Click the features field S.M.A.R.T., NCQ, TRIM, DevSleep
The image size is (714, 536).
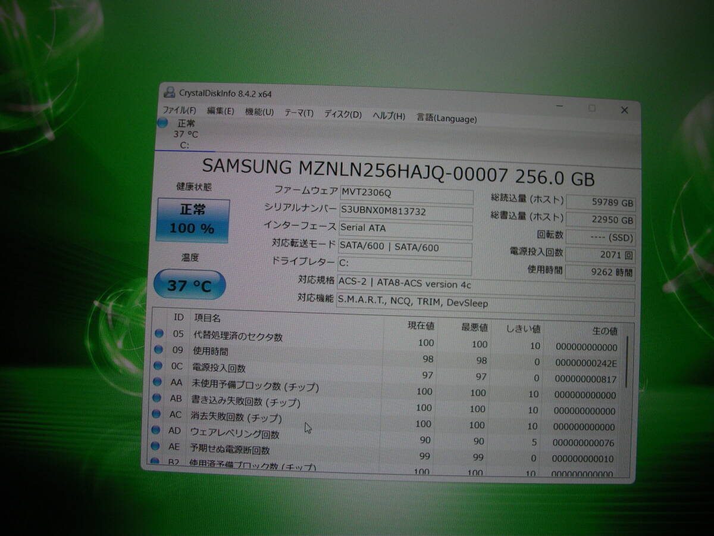click(x=486, y=306)
